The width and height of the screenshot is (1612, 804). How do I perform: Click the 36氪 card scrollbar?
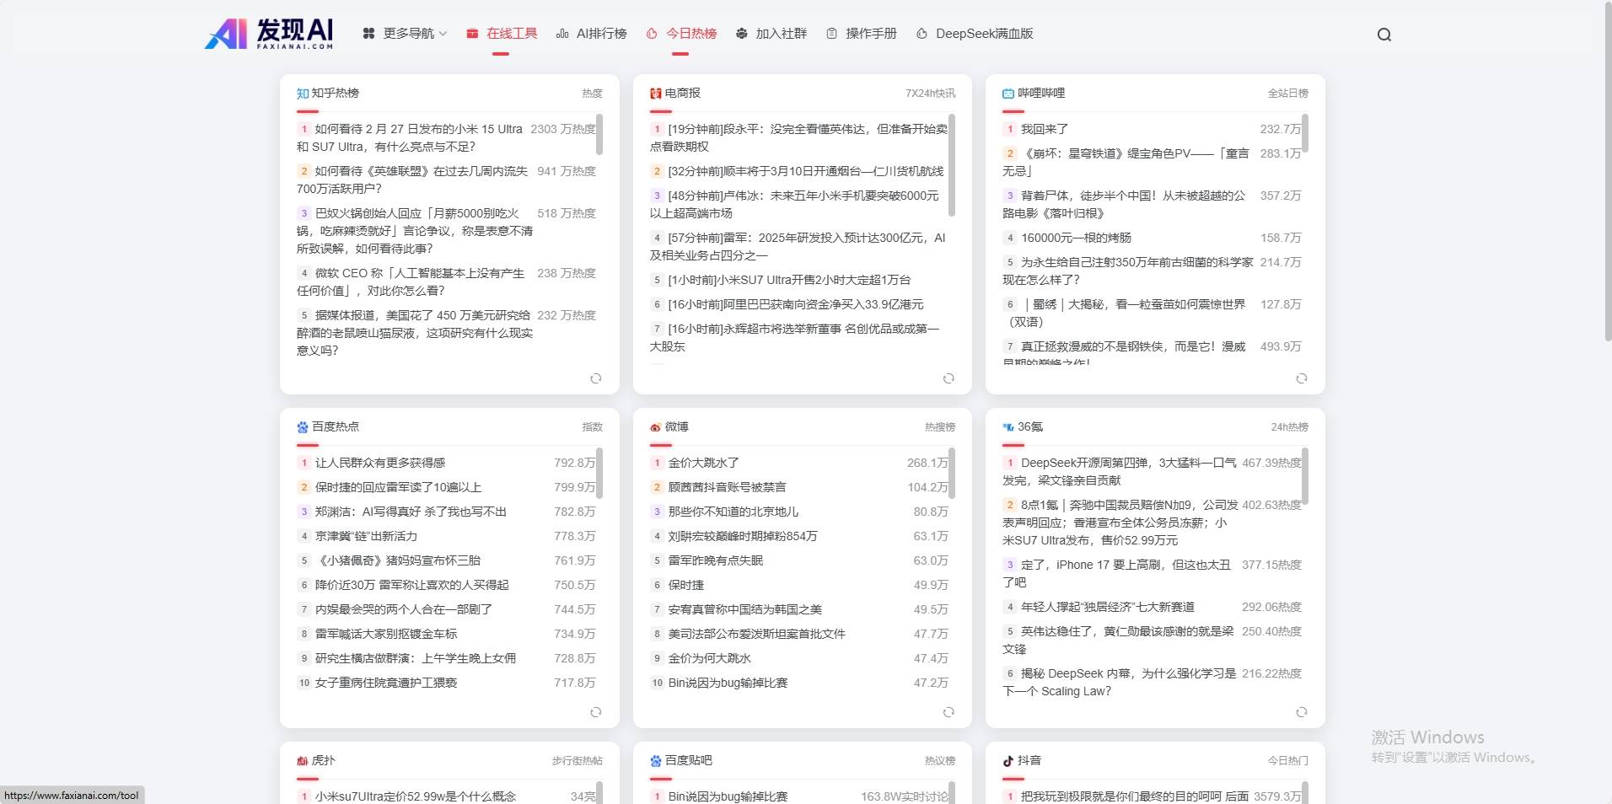click(x=1305, y=476)
